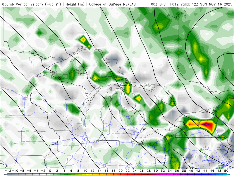Click the "20" colorbar scale label
This screenshot has width=234, height=176.
pyautogui.click(x=121, y=171)
